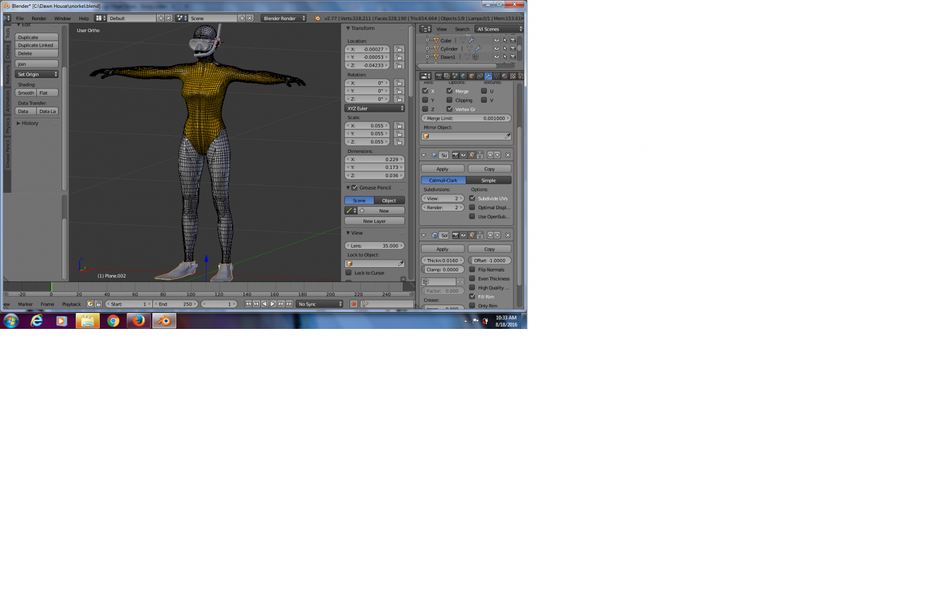Toggle Solidify render camera visibility

pos(456,235)
